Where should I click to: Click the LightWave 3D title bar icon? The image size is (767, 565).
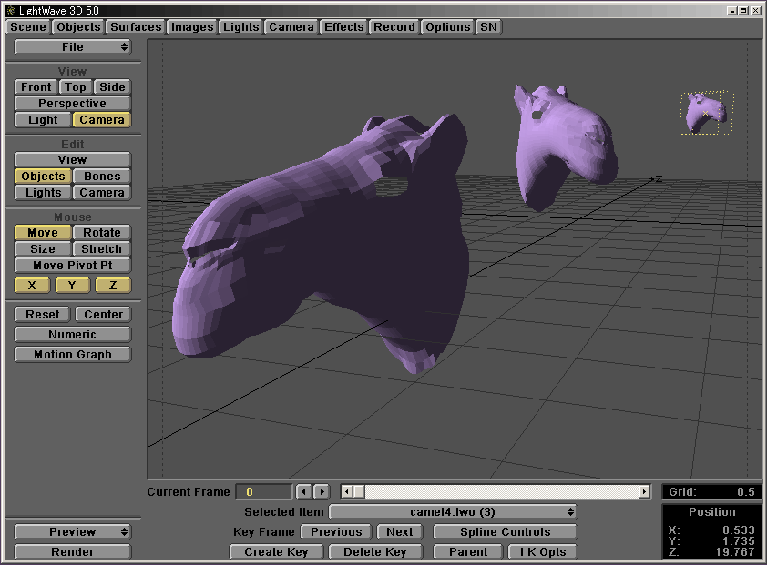pyautogui.click(x=10, y=10)
